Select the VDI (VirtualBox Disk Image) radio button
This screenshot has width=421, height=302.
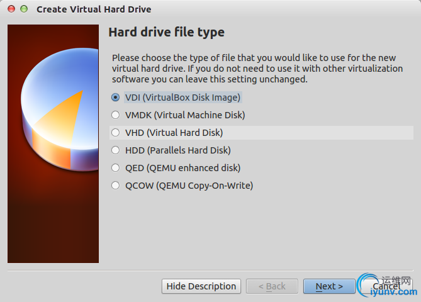point(115,98)
